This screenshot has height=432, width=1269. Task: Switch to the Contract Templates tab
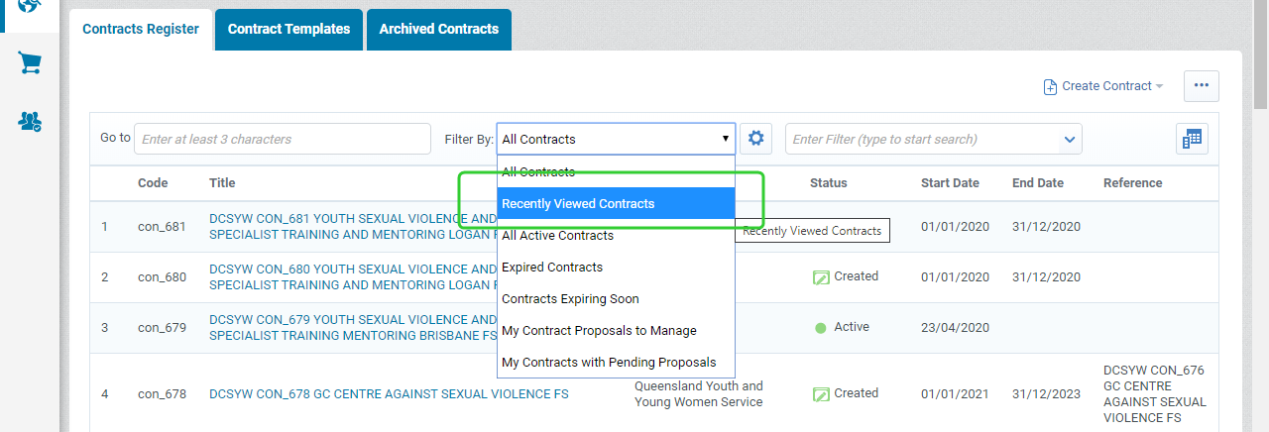pos(288,30)
